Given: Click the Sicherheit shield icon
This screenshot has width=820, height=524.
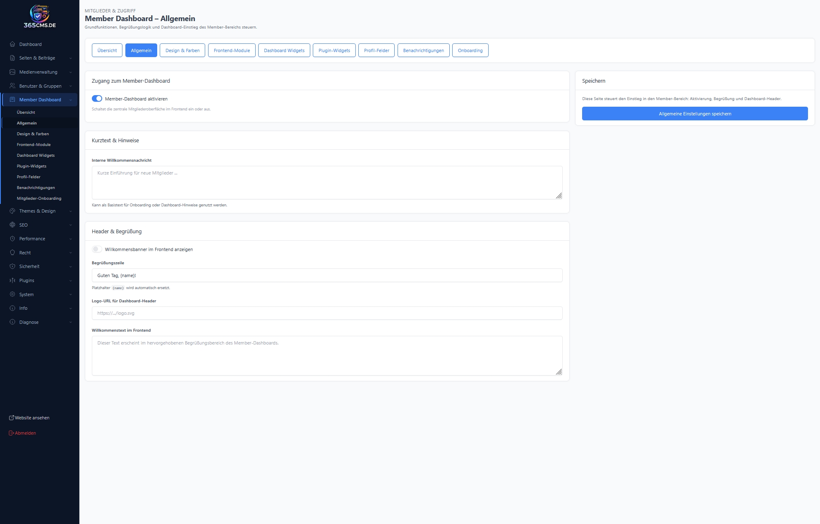Looking at the screenshot, I should tap(12, 266).
